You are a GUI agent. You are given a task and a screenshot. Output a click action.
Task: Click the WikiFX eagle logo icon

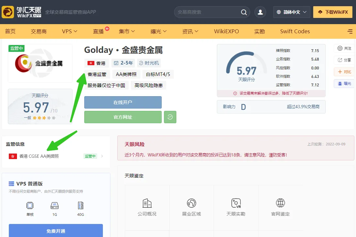[x=8, y=12]
